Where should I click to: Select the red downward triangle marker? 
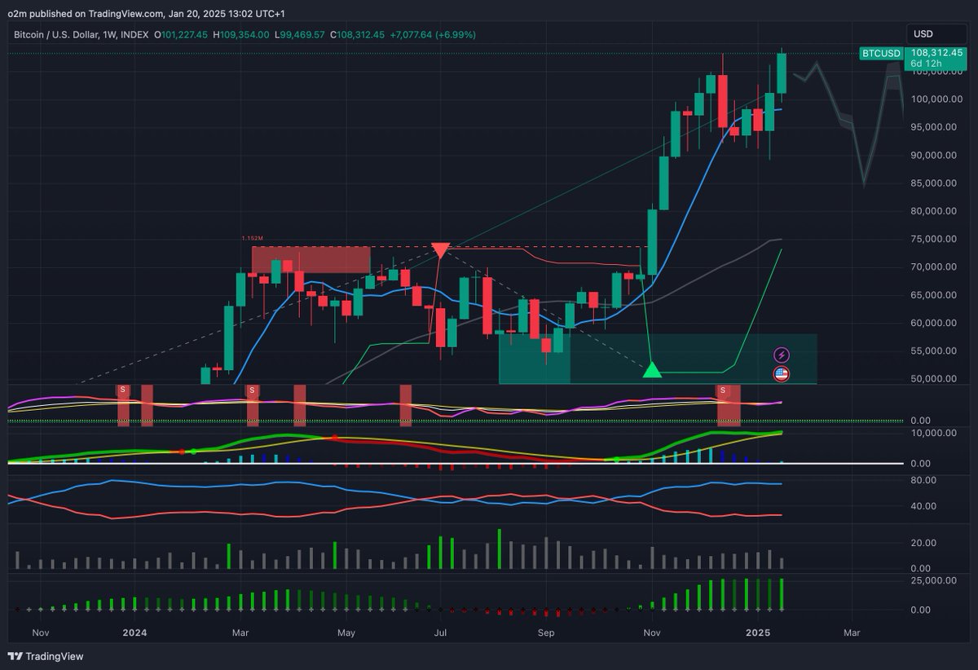pos(441,250)
